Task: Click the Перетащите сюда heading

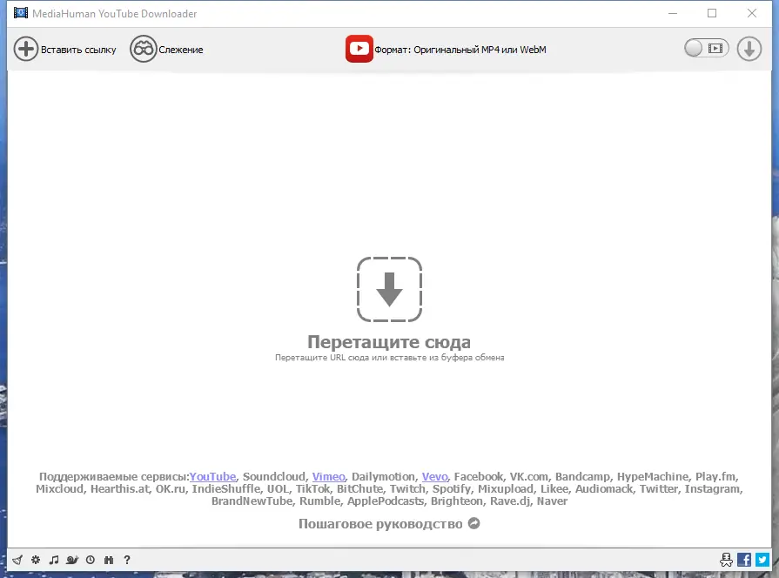Action: pos(389,342)
